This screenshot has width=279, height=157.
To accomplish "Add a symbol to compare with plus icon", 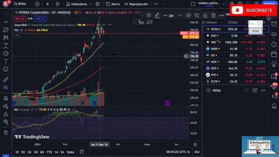I will tap(37, 4).
